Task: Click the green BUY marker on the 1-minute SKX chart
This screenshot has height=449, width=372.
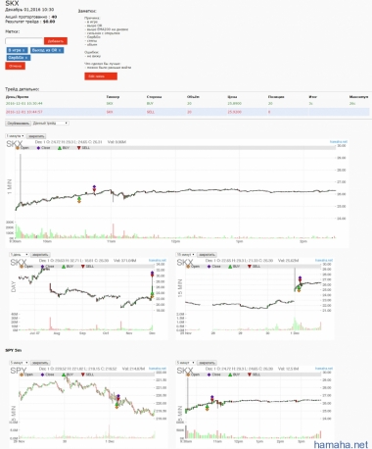Action: click(x=79, y=198)
